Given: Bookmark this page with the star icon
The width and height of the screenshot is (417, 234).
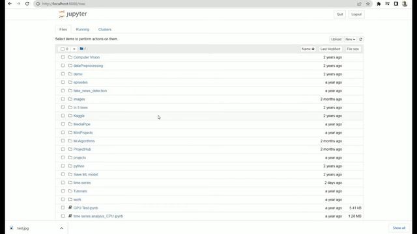Looking at the screenshot, I should (x=368, y=4).
